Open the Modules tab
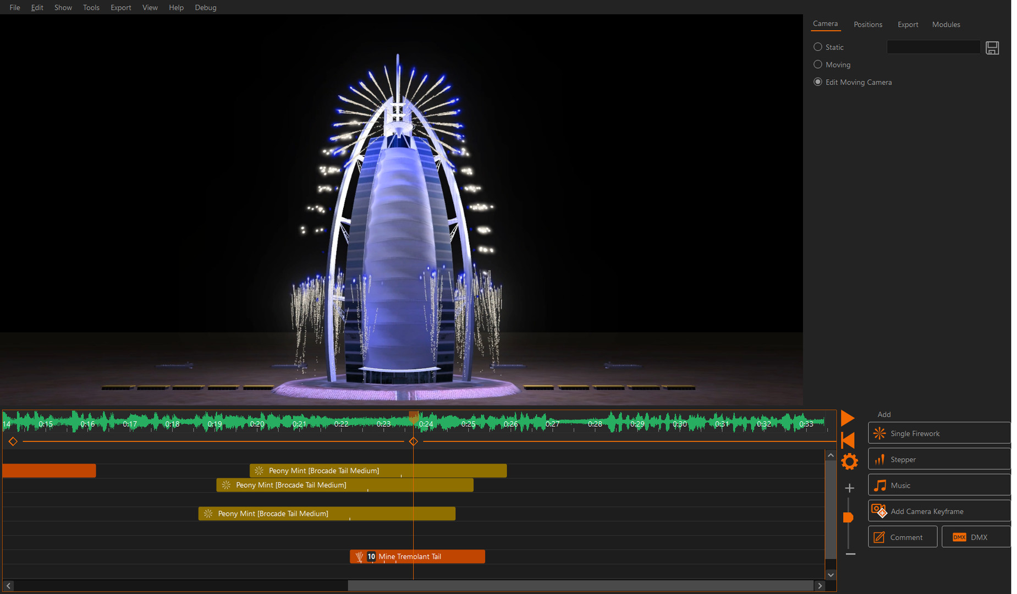The height and width of the screenshot is (594, 1017). 946,24
